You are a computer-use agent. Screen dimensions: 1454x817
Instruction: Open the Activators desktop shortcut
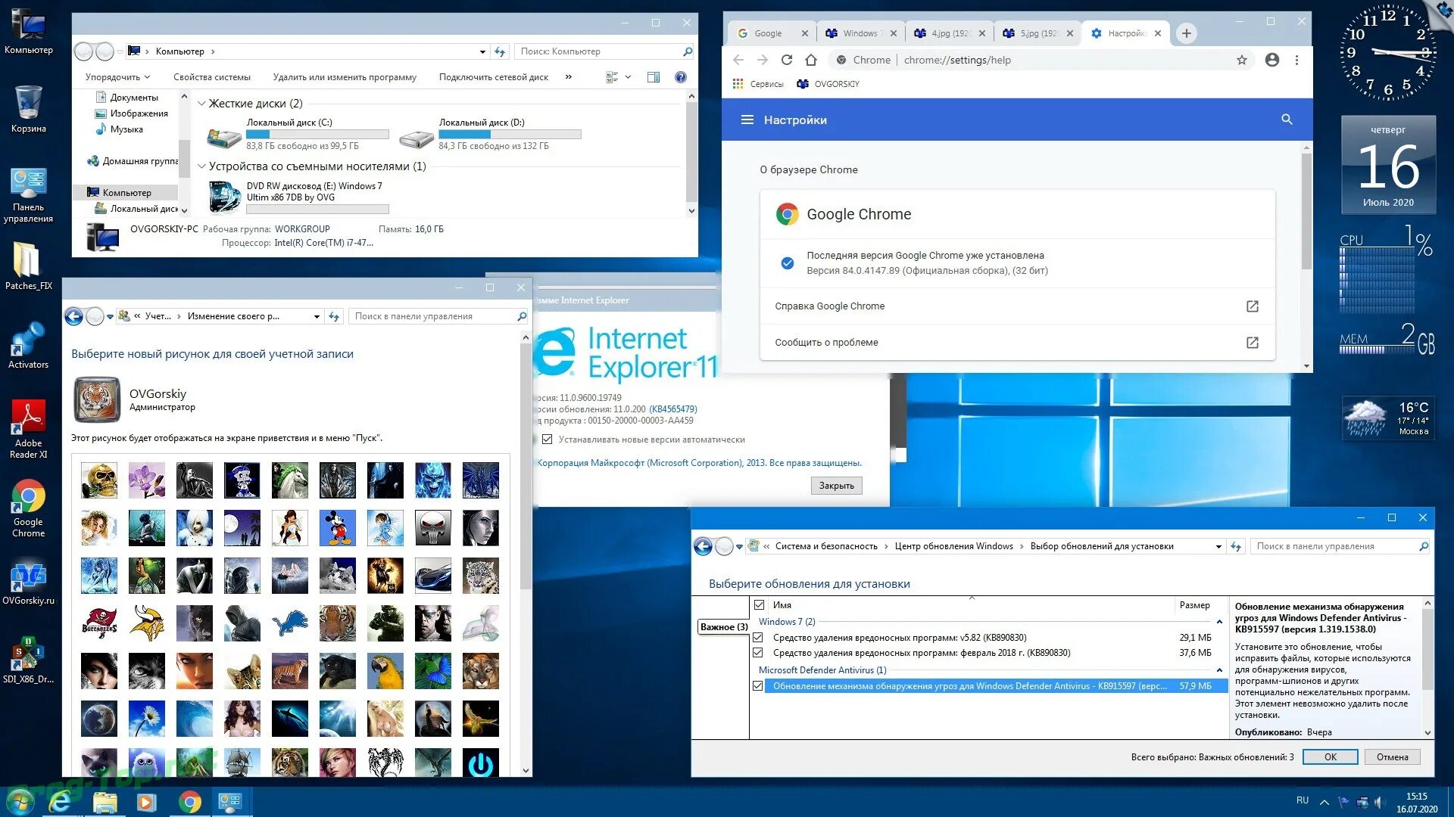[x=28, y=346]
